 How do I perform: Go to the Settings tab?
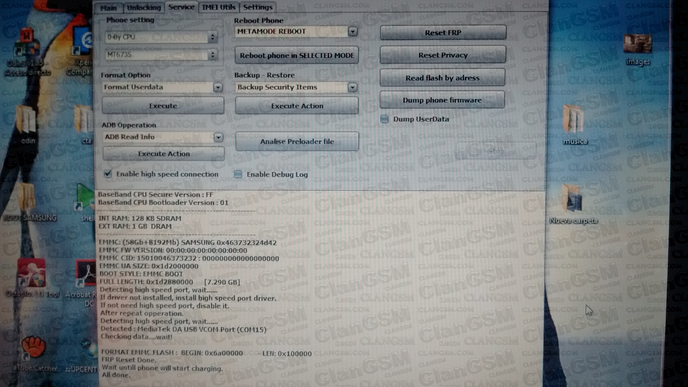pos(258,7)
